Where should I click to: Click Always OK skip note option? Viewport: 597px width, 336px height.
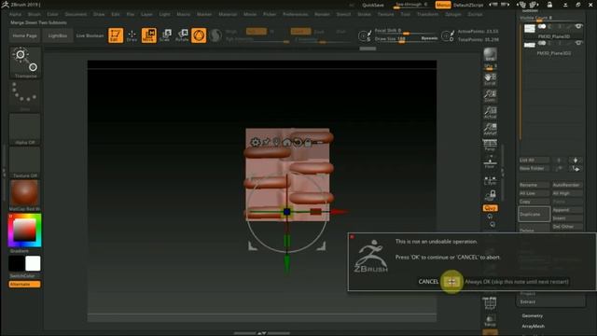pyautogui.click(x=516, y=282)
